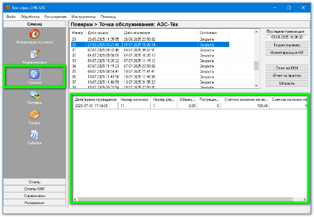314x217 pixels.
Task: Open the События document icon
Action: (x=35, y=135)
